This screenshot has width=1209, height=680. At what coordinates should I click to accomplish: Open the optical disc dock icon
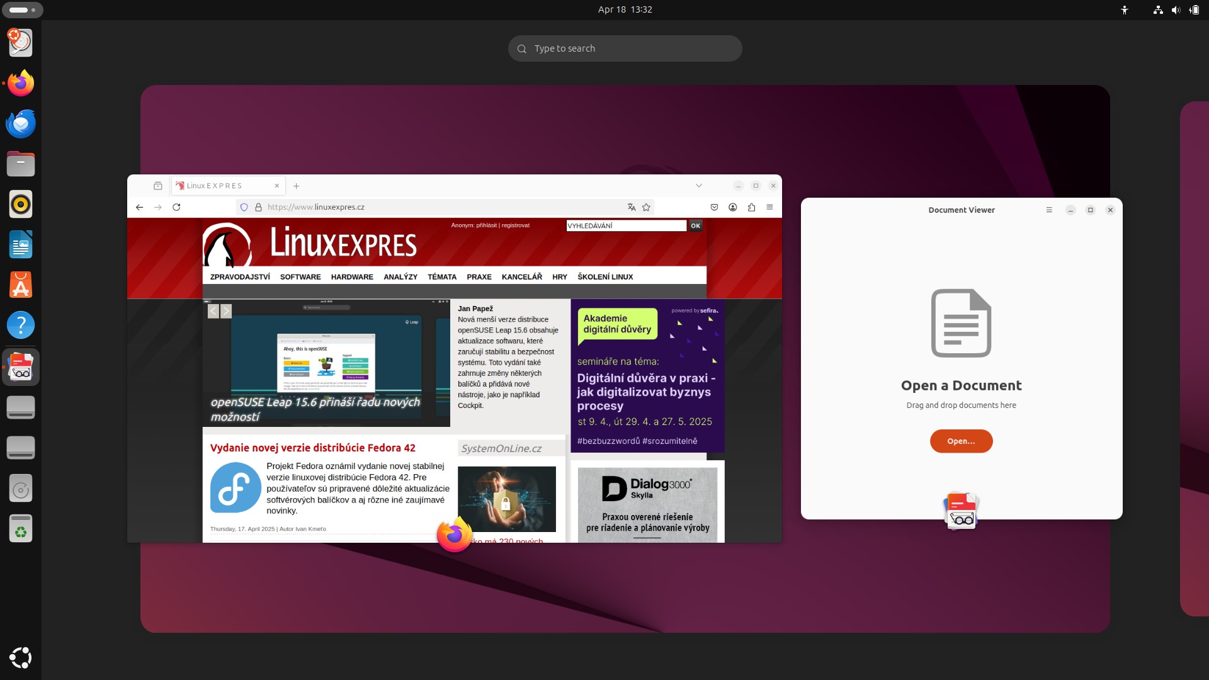21,488
